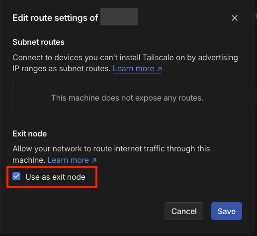The image size is (257, 236).
Task: Click the 'This machine does not expose any routes.' message
Action: click(x=127, y=98)
